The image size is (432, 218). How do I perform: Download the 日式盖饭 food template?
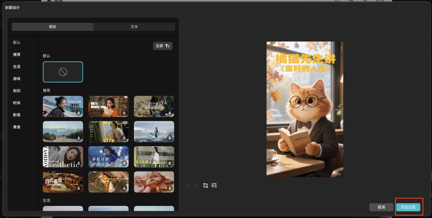(79, 188)
